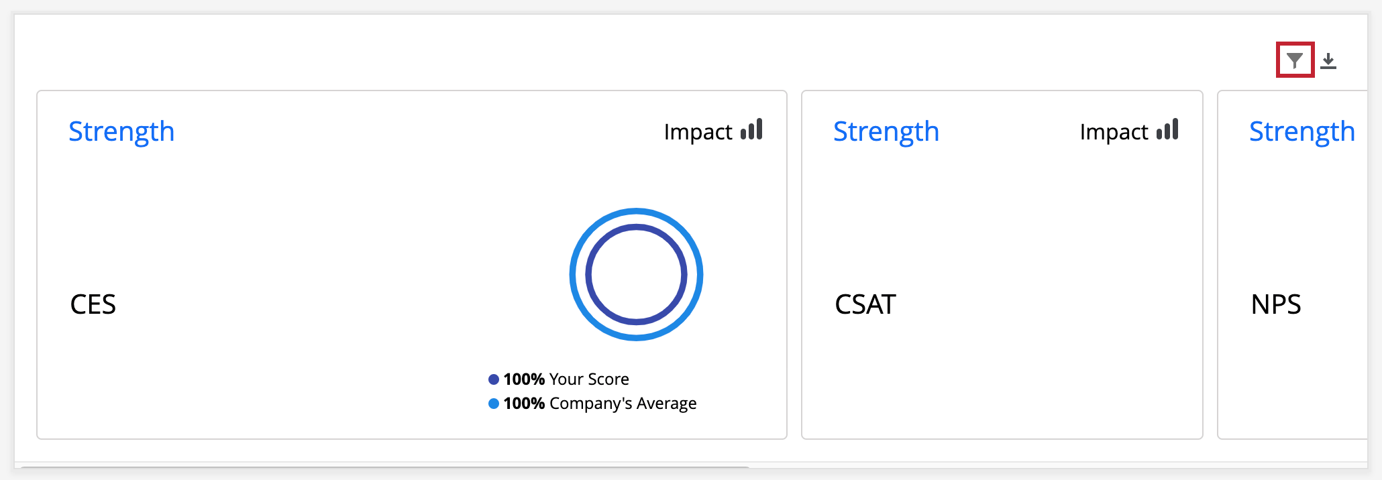The image size is (1382, 480).
Task: Click the 100% Your Score legend text
Action: click(566, 379)
